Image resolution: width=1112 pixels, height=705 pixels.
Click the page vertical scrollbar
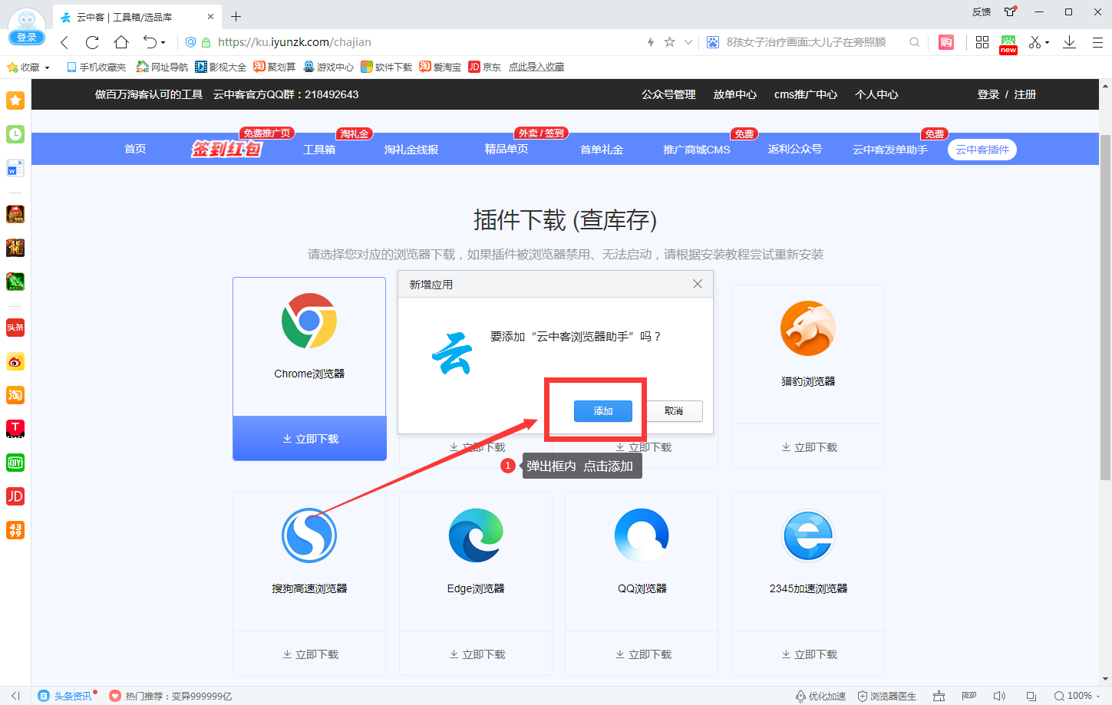point(1105,307)
